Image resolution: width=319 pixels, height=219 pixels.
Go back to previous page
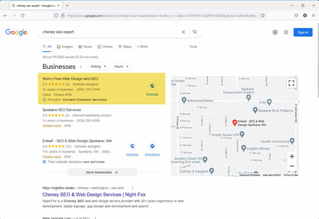(x=6, y=16)
